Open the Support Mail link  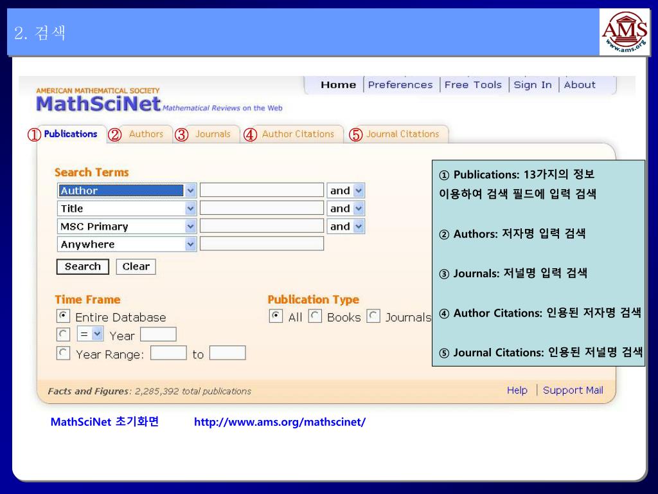(573, 390)
